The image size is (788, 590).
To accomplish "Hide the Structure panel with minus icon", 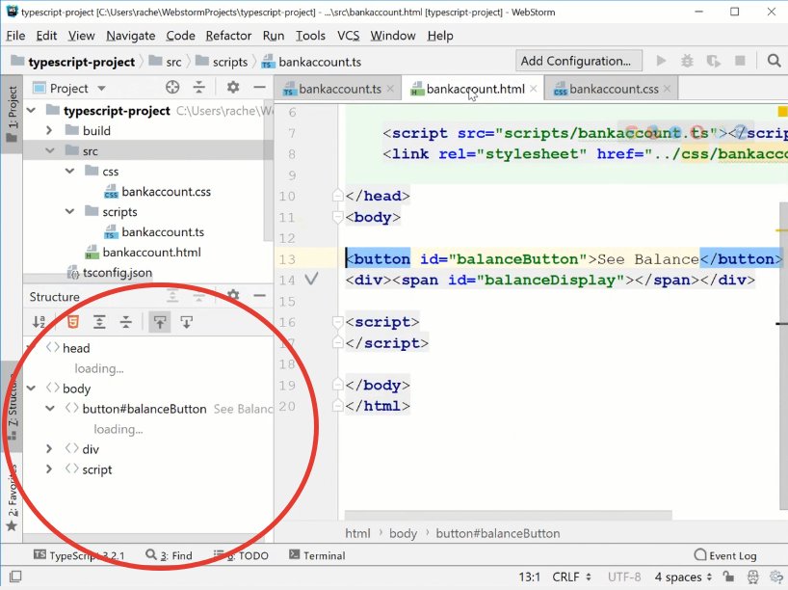I will point(259,295).
